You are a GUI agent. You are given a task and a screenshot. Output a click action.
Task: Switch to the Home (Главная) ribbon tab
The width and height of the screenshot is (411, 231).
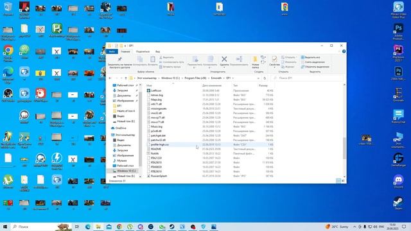[x=125, y=51]
